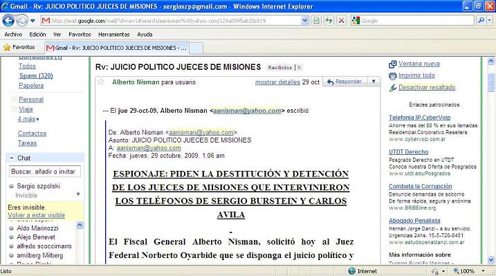
Task: Open the reply options dropdown arrow
Action: (374, 82)
